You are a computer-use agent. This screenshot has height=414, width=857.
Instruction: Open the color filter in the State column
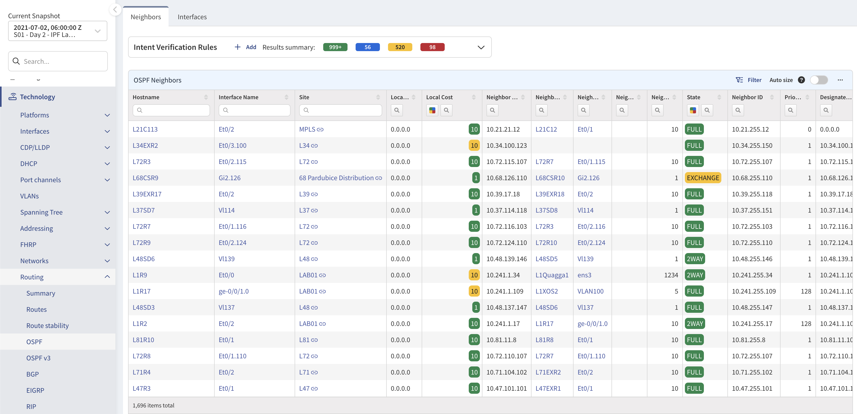pyautogui.click(x=693, y=110)
